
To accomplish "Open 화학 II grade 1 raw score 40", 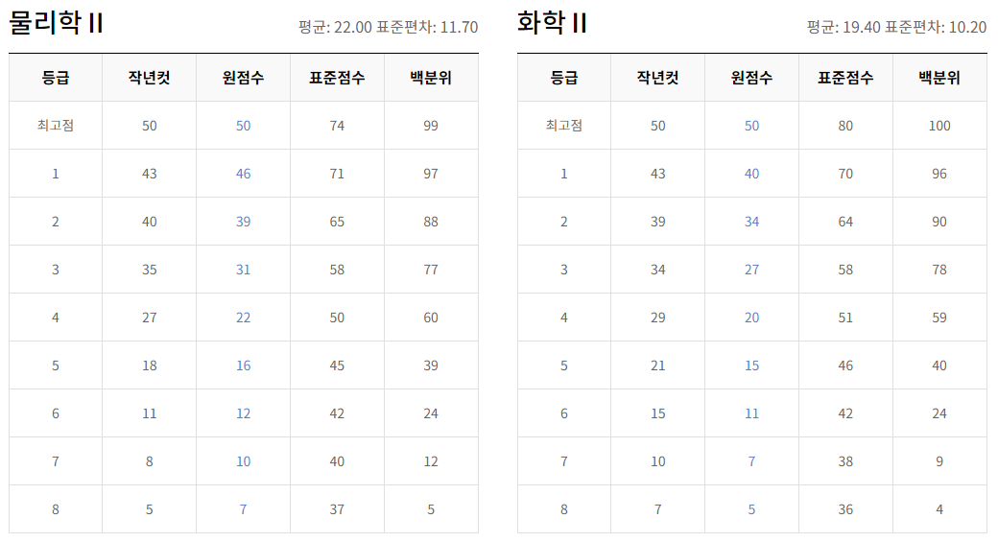I will pos(751,174).
